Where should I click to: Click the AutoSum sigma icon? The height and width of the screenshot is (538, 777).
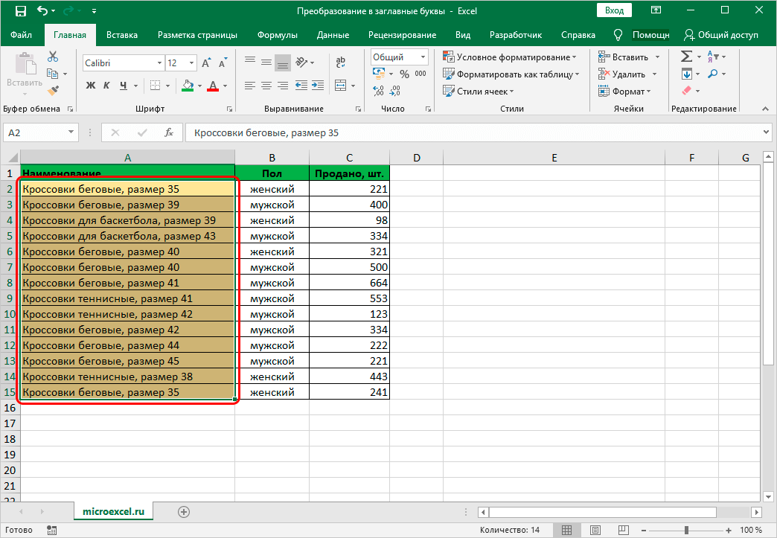coord(686,57)
